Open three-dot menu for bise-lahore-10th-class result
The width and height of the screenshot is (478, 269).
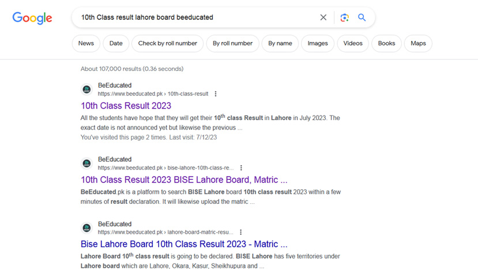click(241, 167)
